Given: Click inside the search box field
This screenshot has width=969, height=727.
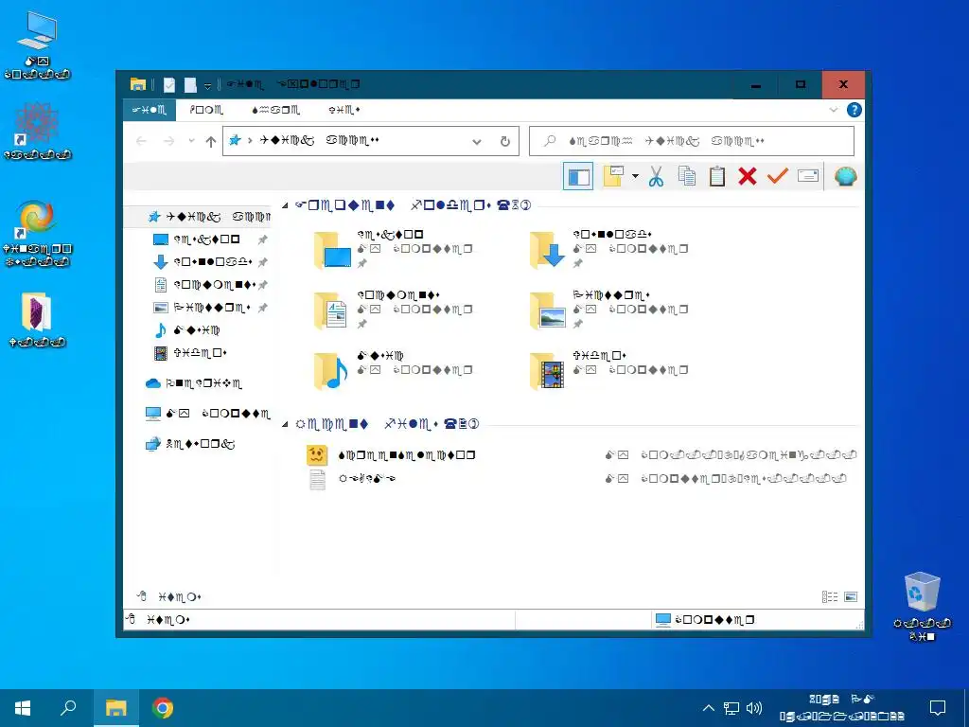Looking at the screenshot, I should point(692,141).
